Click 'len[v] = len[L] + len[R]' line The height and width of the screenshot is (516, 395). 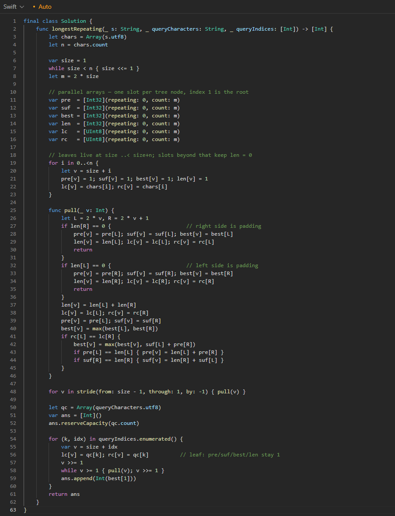tap(98, 305)
